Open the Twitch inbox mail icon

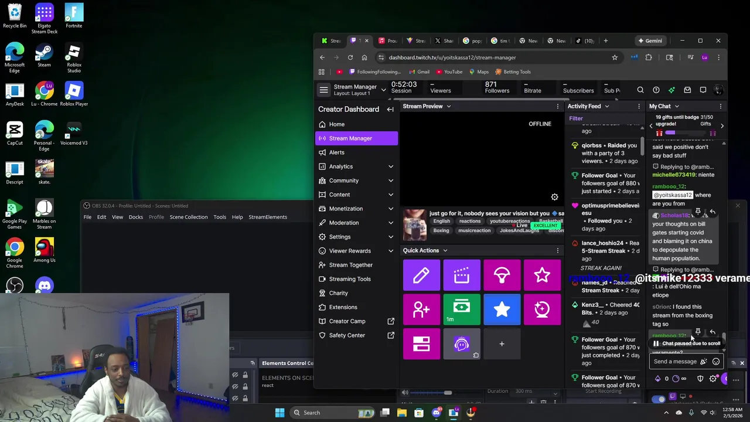coord(687,90)
